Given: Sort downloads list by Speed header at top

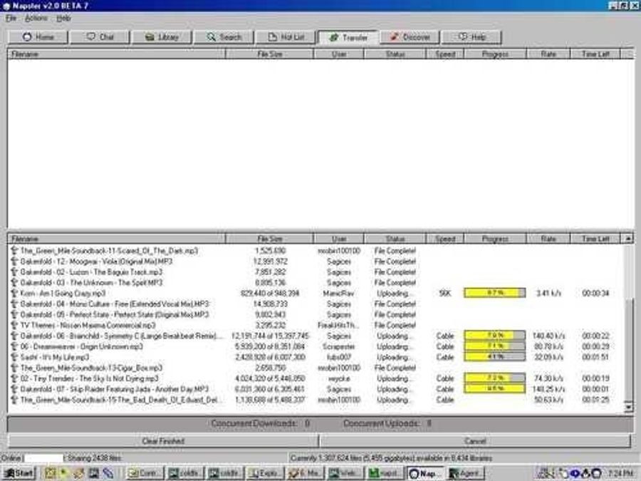Looking at the screenshot, I should click(x=444, y=54).
